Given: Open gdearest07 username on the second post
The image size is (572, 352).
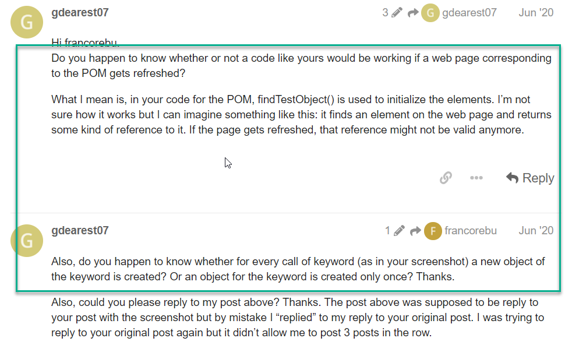Looking at the screenshot, I should point(80,230).
